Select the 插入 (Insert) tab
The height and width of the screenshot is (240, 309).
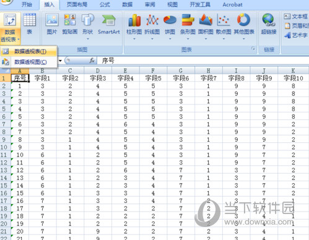click(x=49, y=4)
